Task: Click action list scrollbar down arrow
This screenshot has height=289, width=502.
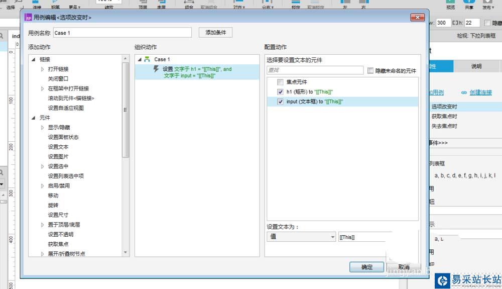Action: (x=125, y=252)
